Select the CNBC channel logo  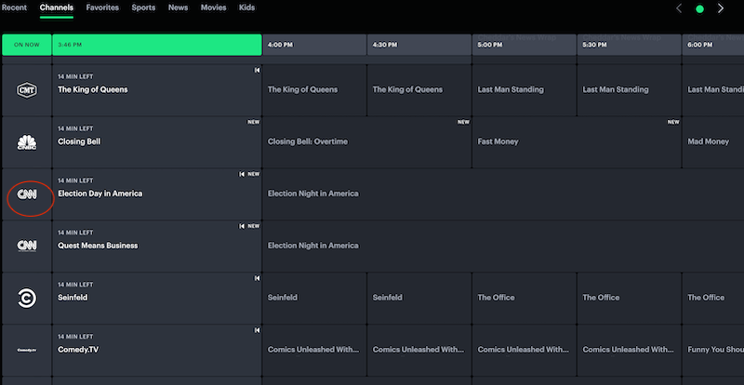click(x=27, y=142)
